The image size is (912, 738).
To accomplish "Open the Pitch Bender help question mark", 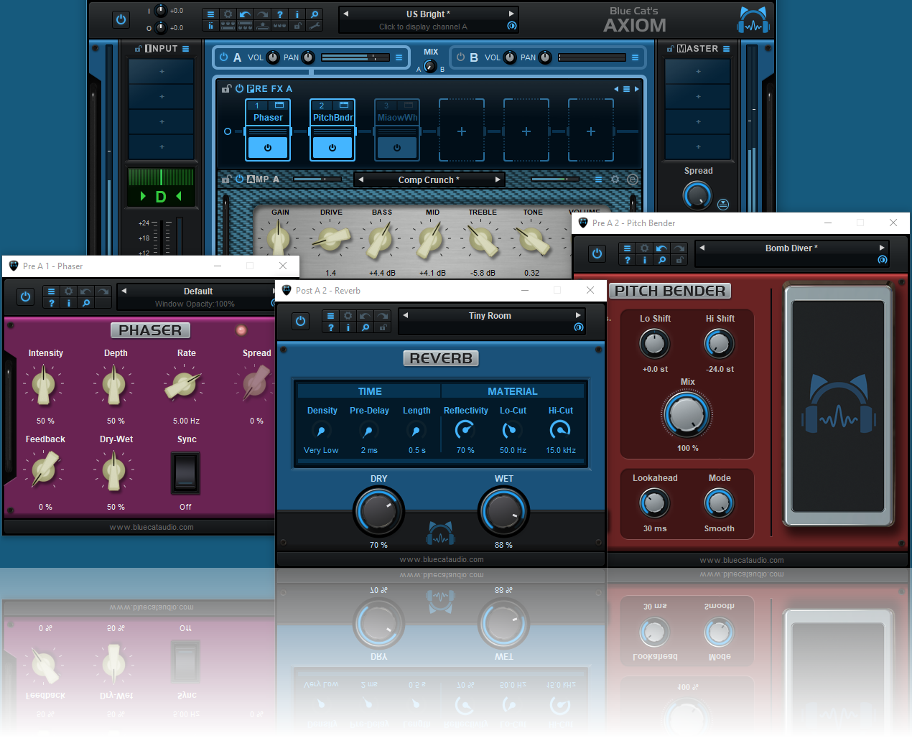I will 628,260.
